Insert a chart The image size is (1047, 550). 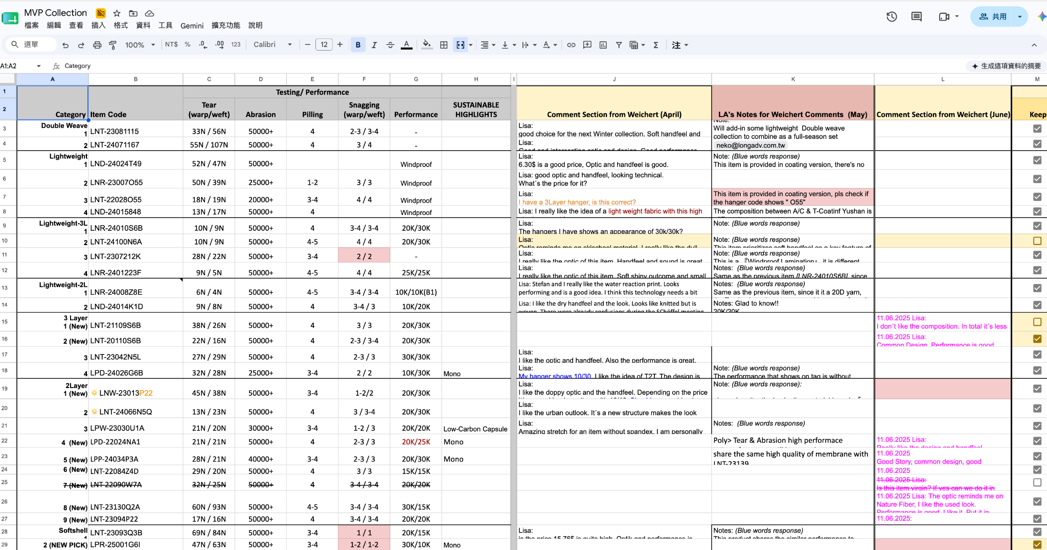coord(603,45)
